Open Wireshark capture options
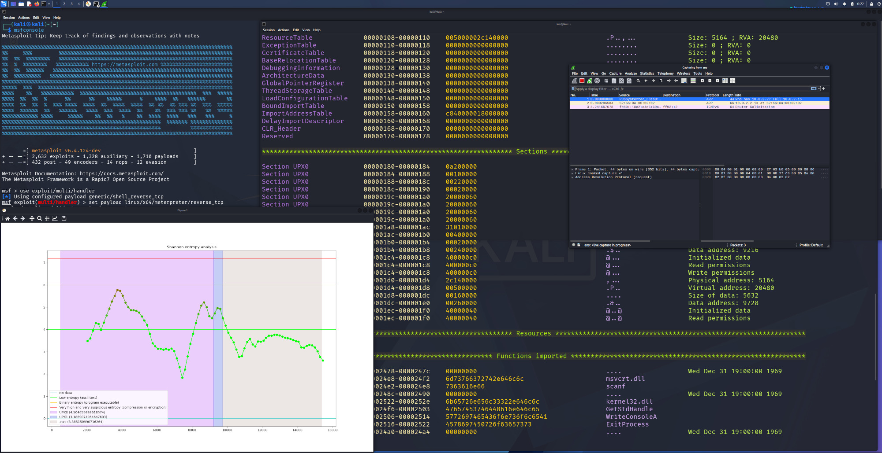Screen dimensions: 882x453 click(597, 81)
